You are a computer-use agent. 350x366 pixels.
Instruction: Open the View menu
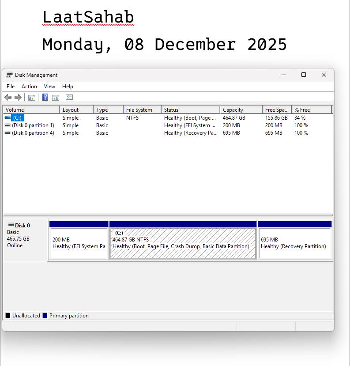click(x=49, y=87)
